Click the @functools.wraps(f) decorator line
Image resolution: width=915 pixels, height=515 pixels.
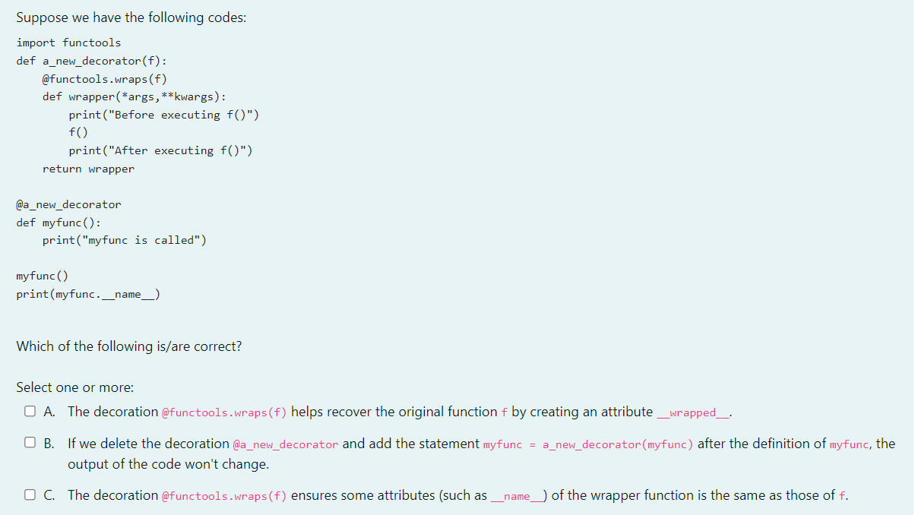point(103,78)
